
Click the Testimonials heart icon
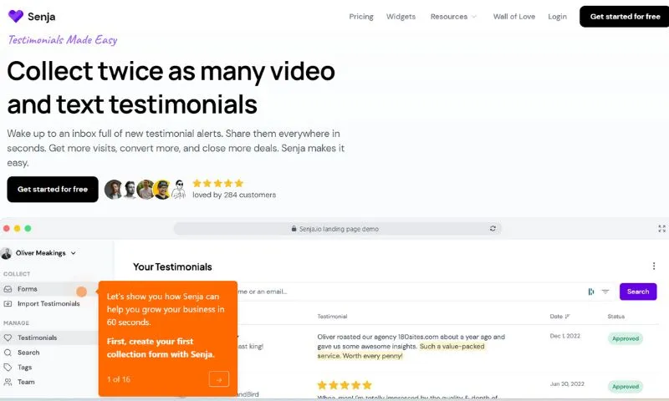8,338
